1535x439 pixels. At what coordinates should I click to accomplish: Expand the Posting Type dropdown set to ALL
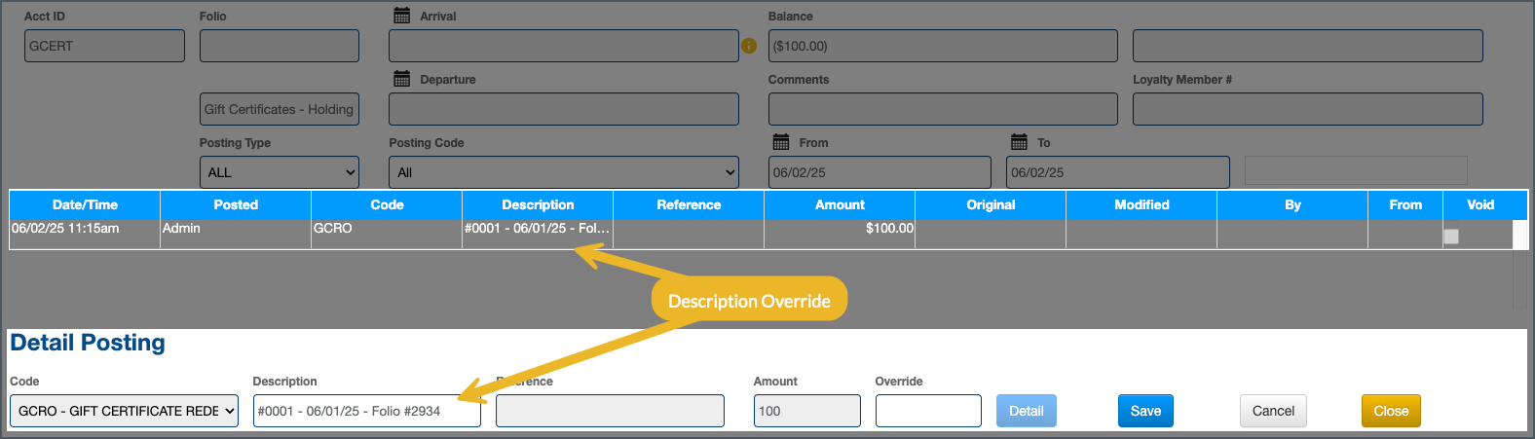coord(279,172)
